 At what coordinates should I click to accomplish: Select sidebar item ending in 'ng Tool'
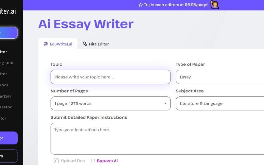tap(6, 63)
